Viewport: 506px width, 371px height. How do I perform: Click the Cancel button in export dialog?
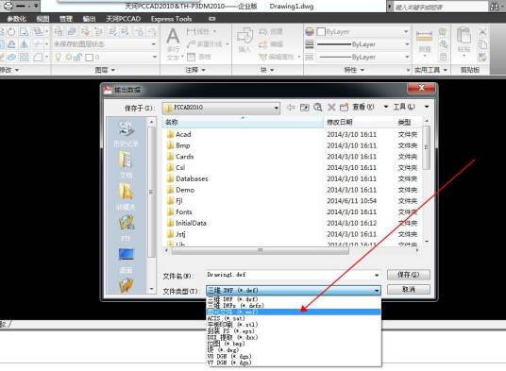[409, 290]
